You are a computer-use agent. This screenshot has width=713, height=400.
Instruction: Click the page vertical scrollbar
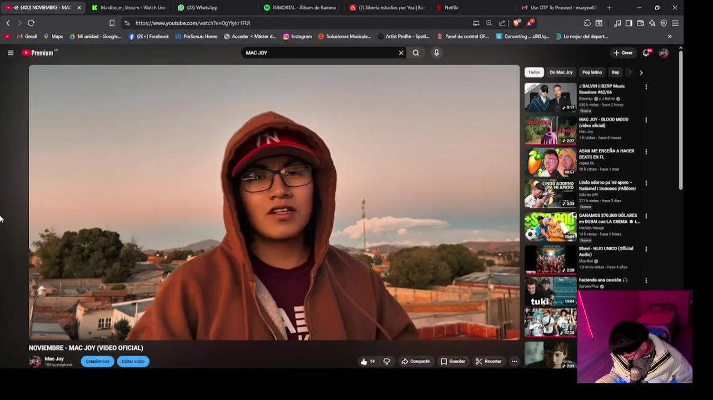pos(681,119)
